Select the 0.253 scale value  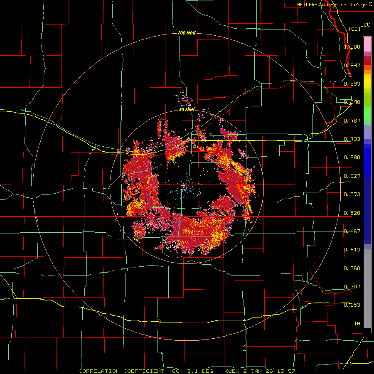pyautogui.click(x=352, y=305)
